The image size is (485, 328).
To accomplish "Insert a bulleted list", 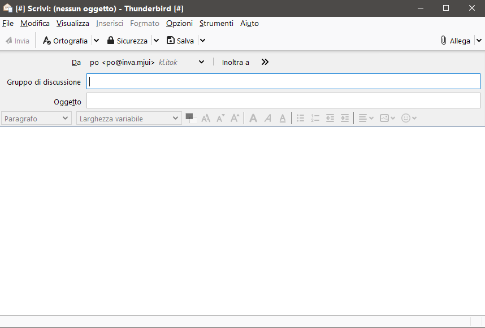I will coord(300,119).
